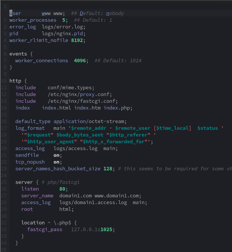Click line number 10 in gutter
232x252 pixels.
pyautogui.click(x=4, y=81)
